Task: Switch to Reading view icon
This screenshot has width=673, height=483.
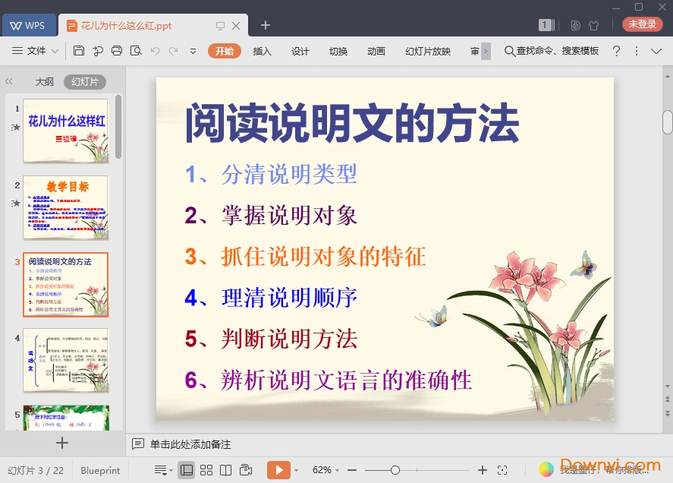Action: point(226,470)
